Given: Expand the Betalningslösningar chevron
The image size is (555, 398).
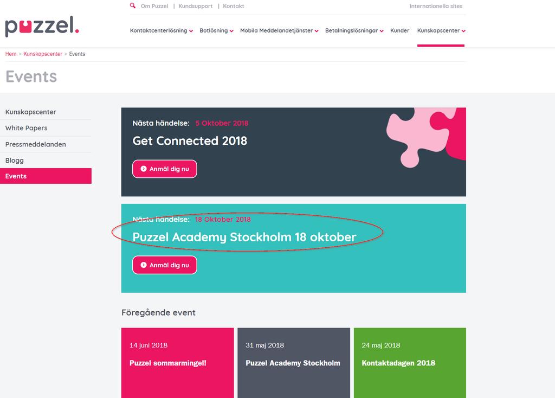Looking at the screenshot, I should coord(382,31).
